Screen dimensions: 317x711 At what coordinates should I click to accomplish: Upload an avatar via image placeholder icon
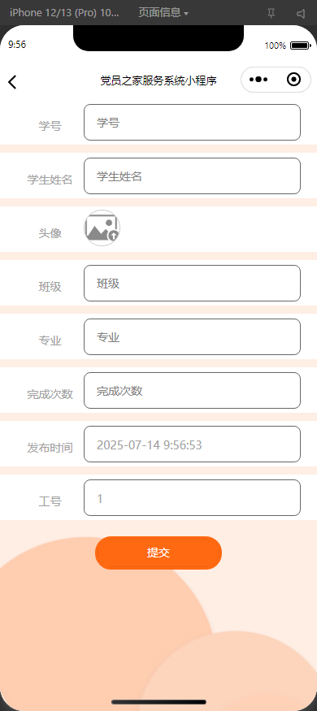(x=102, y=228)
